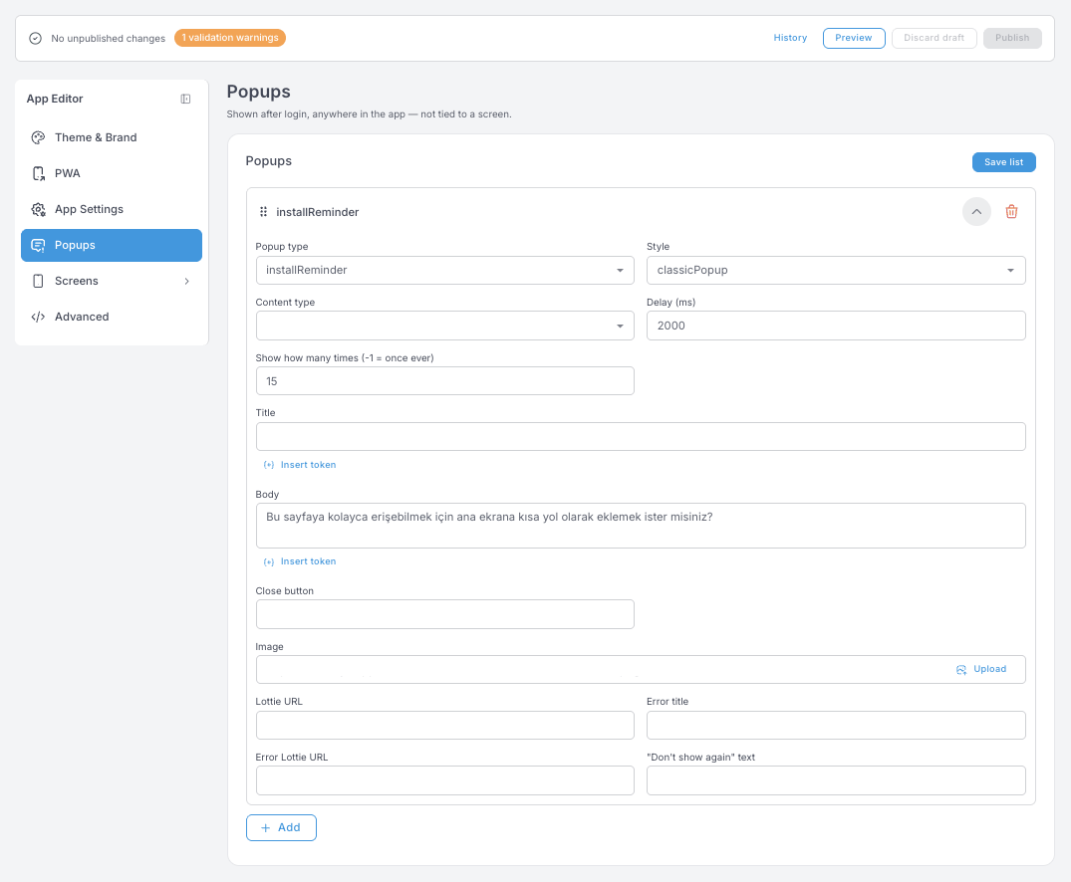This screenshot has height=882, width=1071.
Task: Click the Popups chat-bubble icon
Action: (x=38, y=245)
